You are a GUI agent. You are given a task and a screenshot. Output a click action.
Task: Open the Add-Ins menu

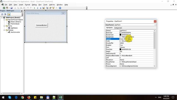coord(52,5)
